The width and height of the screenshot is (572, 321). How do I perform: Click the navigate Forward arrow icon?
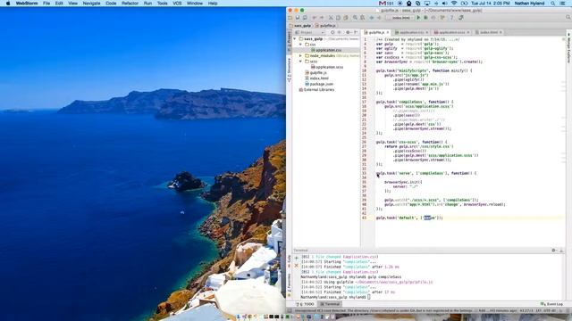[379, 18]
